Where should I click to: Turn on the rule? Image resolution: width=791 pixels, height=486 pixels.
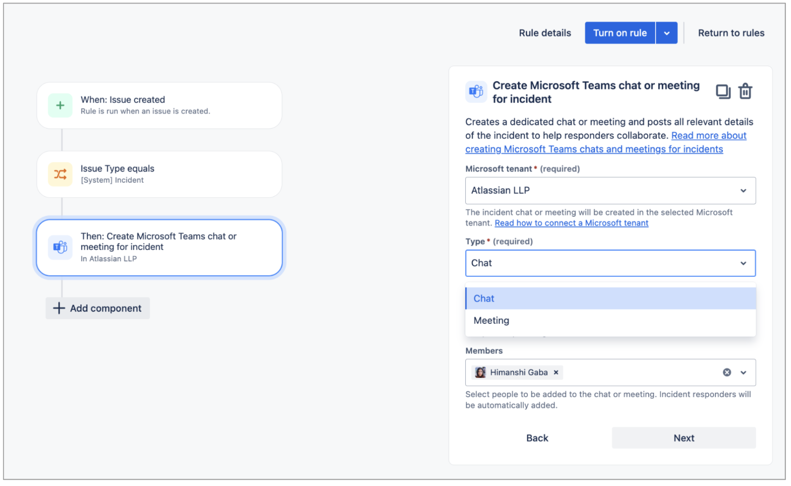pyautogui.click(x=620, y=33)
